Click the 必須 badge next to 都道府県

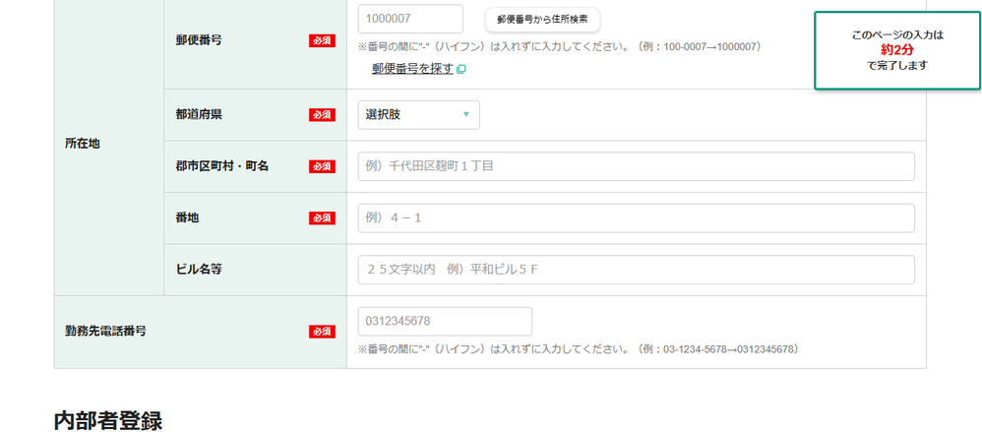(x=322, y=115)
